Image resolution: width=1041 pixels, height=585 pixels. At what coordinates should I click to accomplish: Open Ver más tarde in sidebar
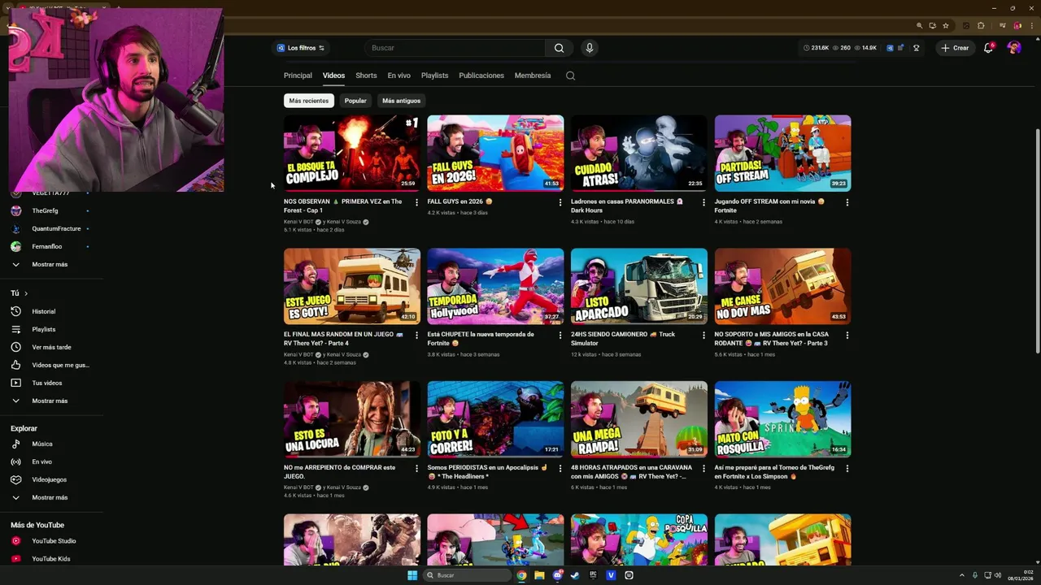click(x=50, y=347)
